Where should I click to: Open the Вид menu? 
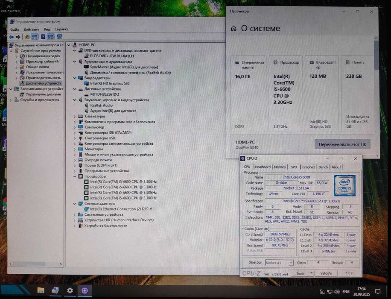pyautogui.click(x=47, y=29)
